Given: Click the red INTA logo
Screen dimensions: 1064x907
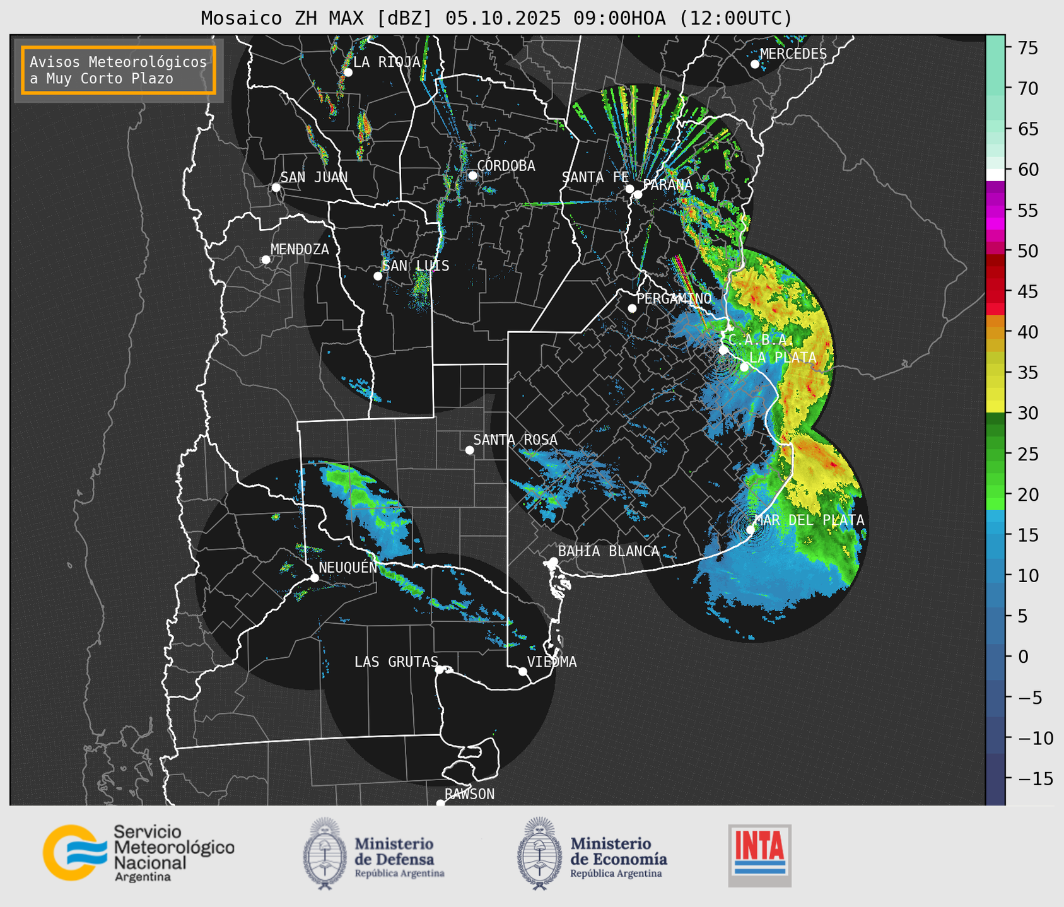Looking at the screenshot, I should coord(760,855).
